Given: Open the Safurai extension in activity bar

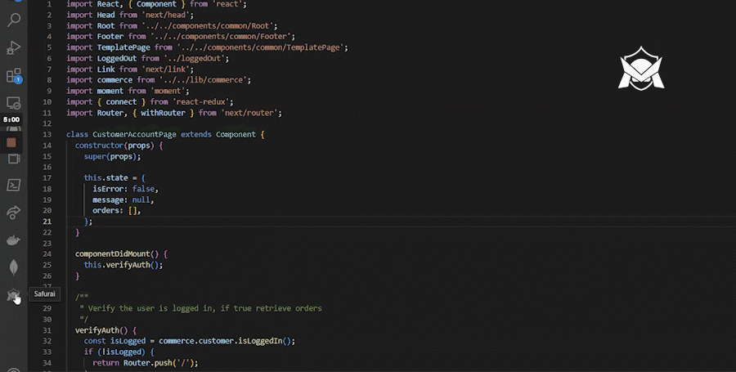Looking at the screenshot, I should coord(14,295).
